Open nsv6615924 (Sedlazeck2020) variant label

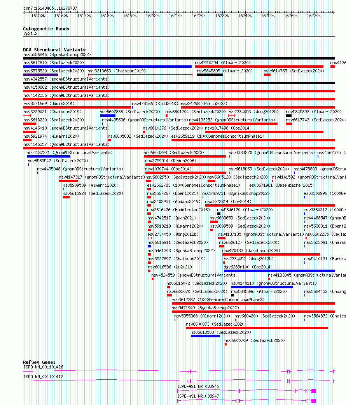(93, 193)
